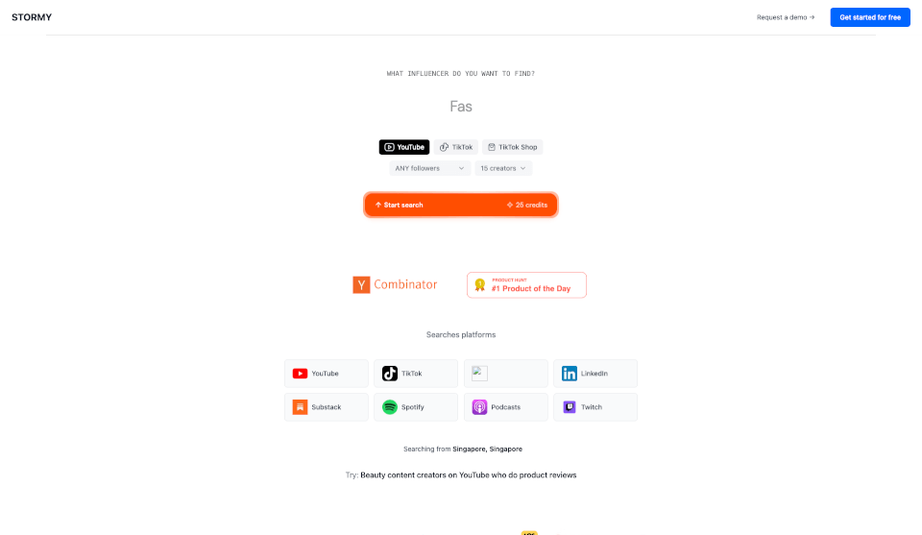Click the Podcasts logo icon
The image size is (922, 535).
click(x=480, y=407)
